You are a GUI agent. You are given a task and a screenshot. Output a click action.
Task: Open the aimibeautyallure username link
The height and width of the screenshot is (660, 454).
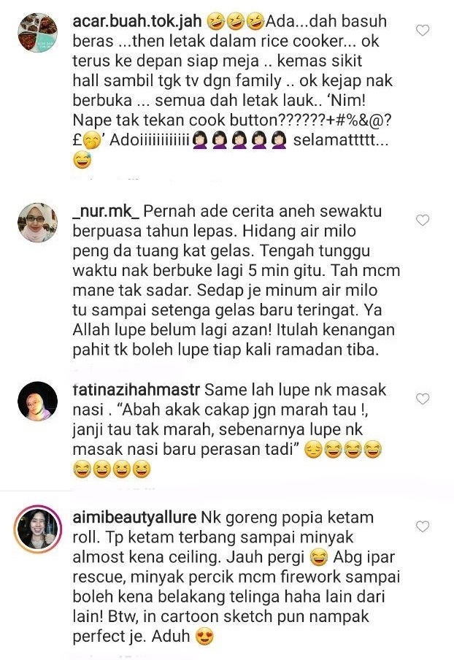click(134, 518)
